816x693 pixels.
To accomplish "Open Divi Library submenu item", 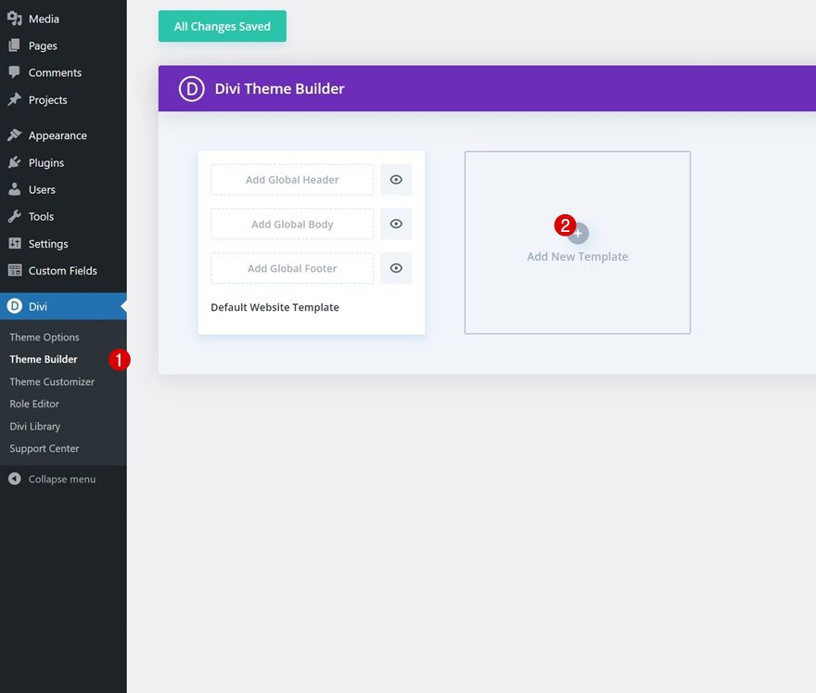I will (35, 426).
